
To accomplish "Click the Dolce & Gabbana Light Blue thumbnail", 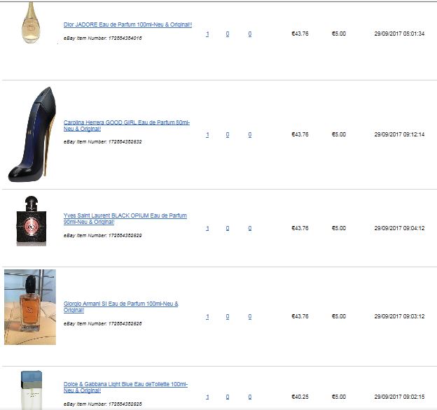I will [x=30, y=390].
